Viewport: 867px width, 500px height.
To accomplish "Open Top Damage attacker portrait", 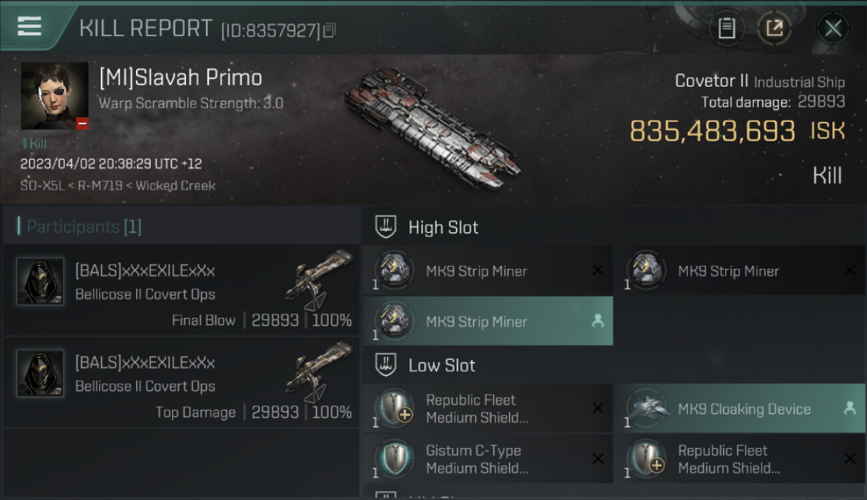I will (x=40, y=374).
